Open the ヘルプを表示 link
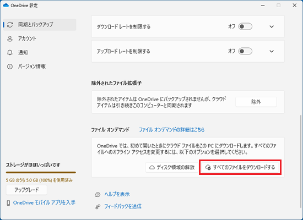The width and height of the screenshot is (303, 220). pos(117,194)
